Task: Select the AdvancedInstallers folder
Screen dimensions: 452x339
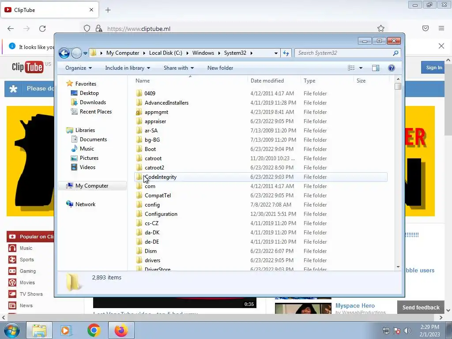Action: (166, 102)
